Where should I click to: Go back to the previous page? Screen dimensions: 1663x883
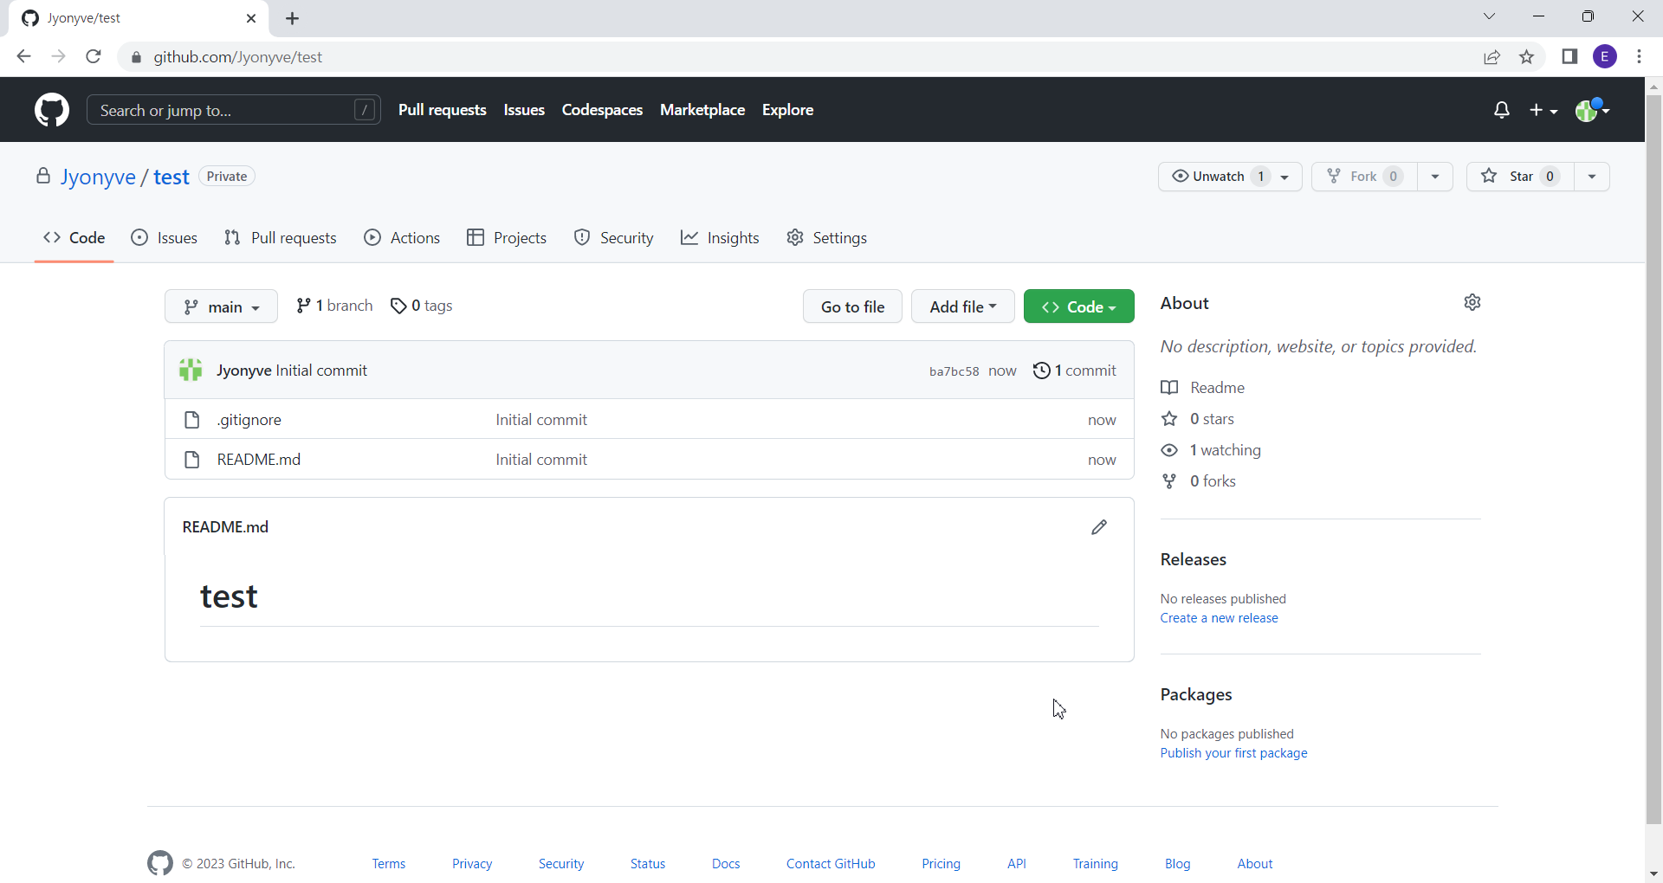click(x=24, y=57)
